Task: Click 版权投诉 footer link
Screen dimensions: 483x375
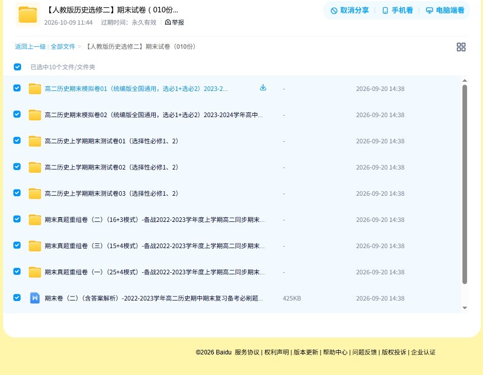Action: pos(394,352)
